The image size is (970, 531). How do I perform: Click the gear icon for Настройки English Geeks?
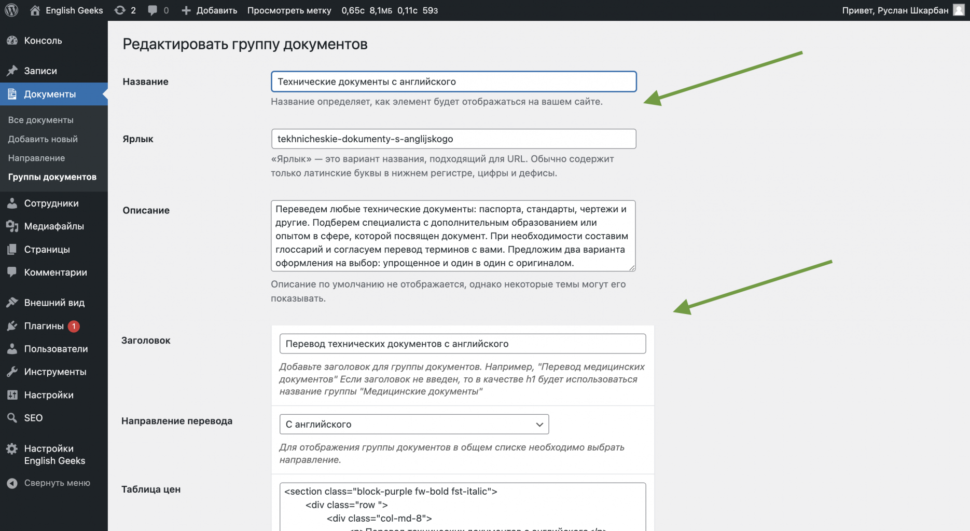(12, 448)
